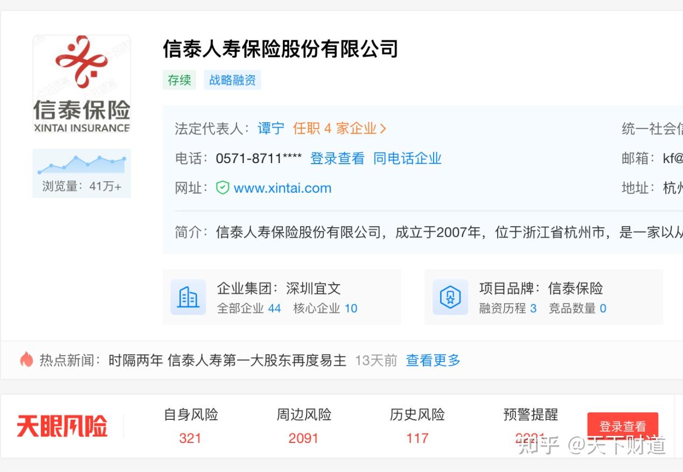
Task: Open the 深圳宜文 enterprise group page
Action: click(x=313, y=288)
